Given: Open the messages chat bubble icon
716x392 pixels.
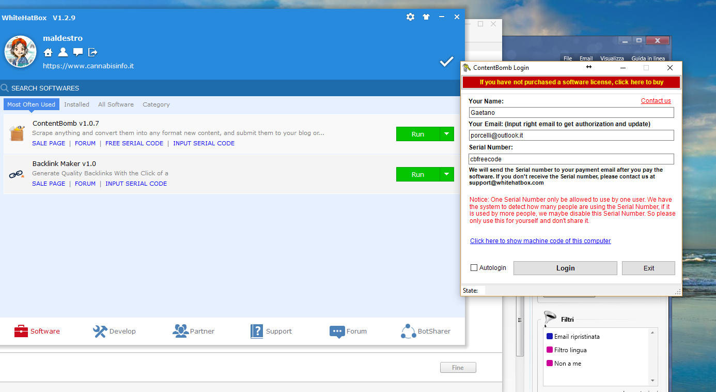Looking at the screenshot, I should pos(78,52).
